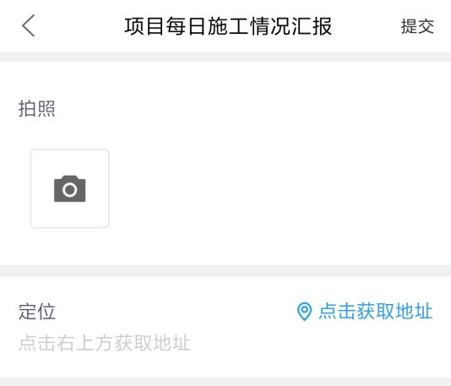Tap the camera icon to take photo
Screen dimensions: 451x386
coord(69,188)
